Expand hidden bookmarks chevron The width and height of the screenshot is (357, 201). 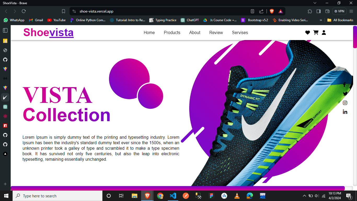pos(321,20)
